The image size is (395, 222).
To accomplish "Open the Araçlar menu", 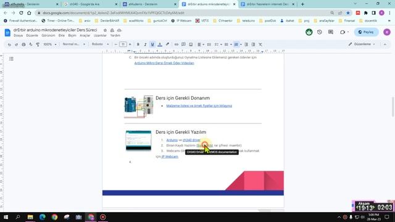I will click(x=85, y=36).
